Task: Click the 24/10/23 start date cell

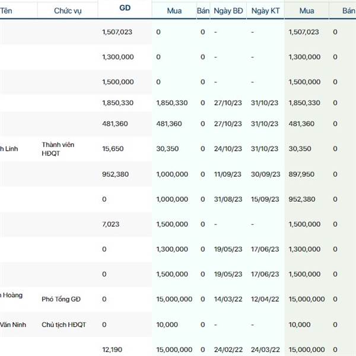Action: point(228,149)
